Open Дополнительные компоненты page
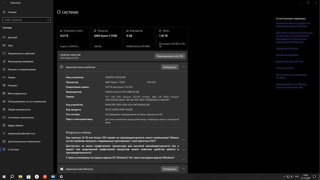 coord(27,141)
